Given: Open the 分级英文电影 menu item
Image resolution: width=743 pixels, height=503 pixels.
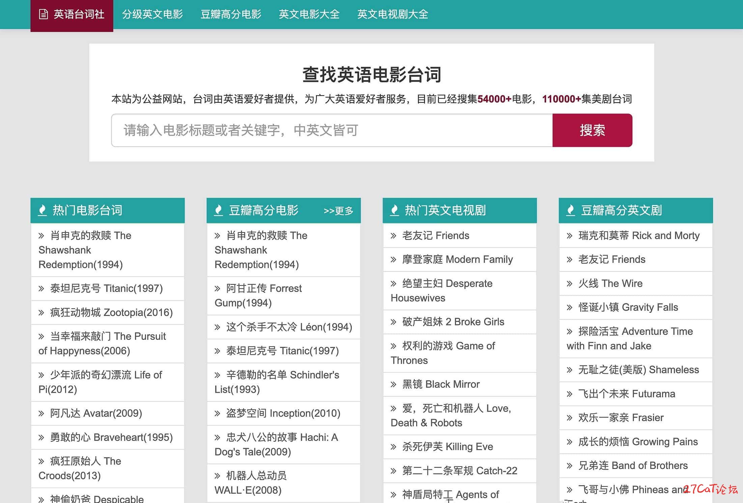Looking at the screenshot, I should [x=152, y=14].
